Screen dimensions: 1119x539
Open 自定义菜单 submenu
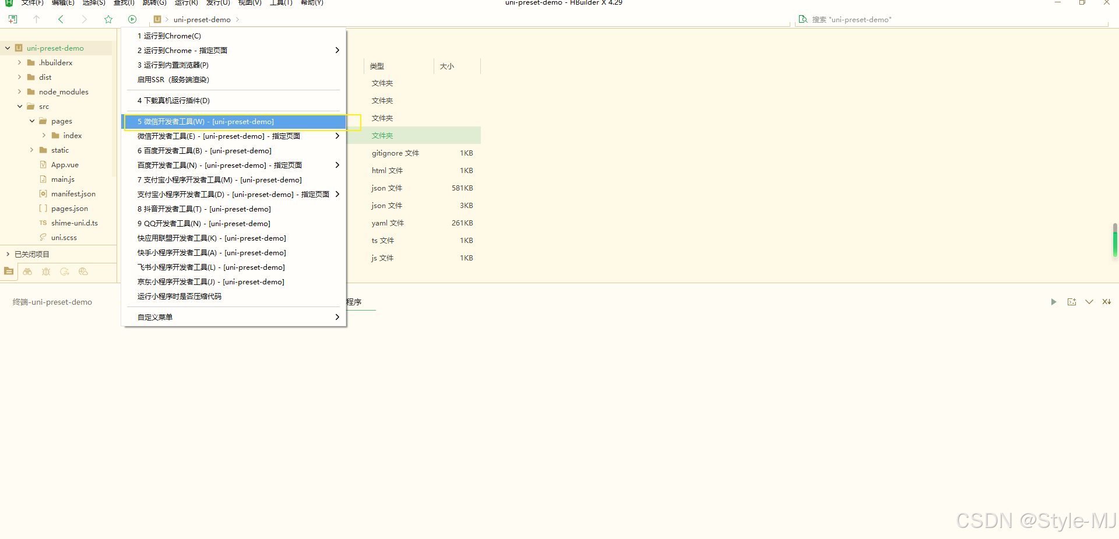[x=234, y=317]
